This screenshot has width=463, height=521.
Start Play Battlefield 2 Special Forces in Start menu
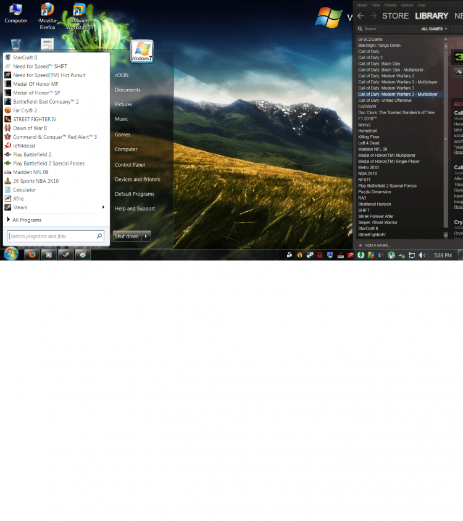tap(49, 164)
